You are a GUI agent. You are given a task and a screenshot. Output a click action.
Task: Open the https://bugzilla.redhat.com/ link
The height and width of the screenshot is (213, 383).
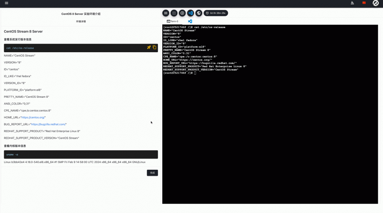[x=48, y=124]
